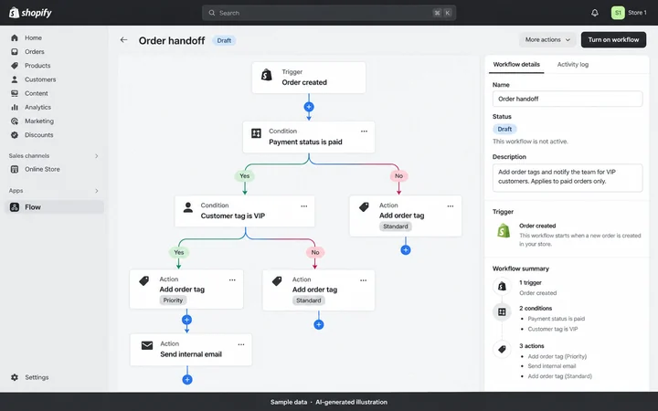The width and height of the screenshot is (658, 411).
Task: Click the Online Store icon
Action: 15,169
